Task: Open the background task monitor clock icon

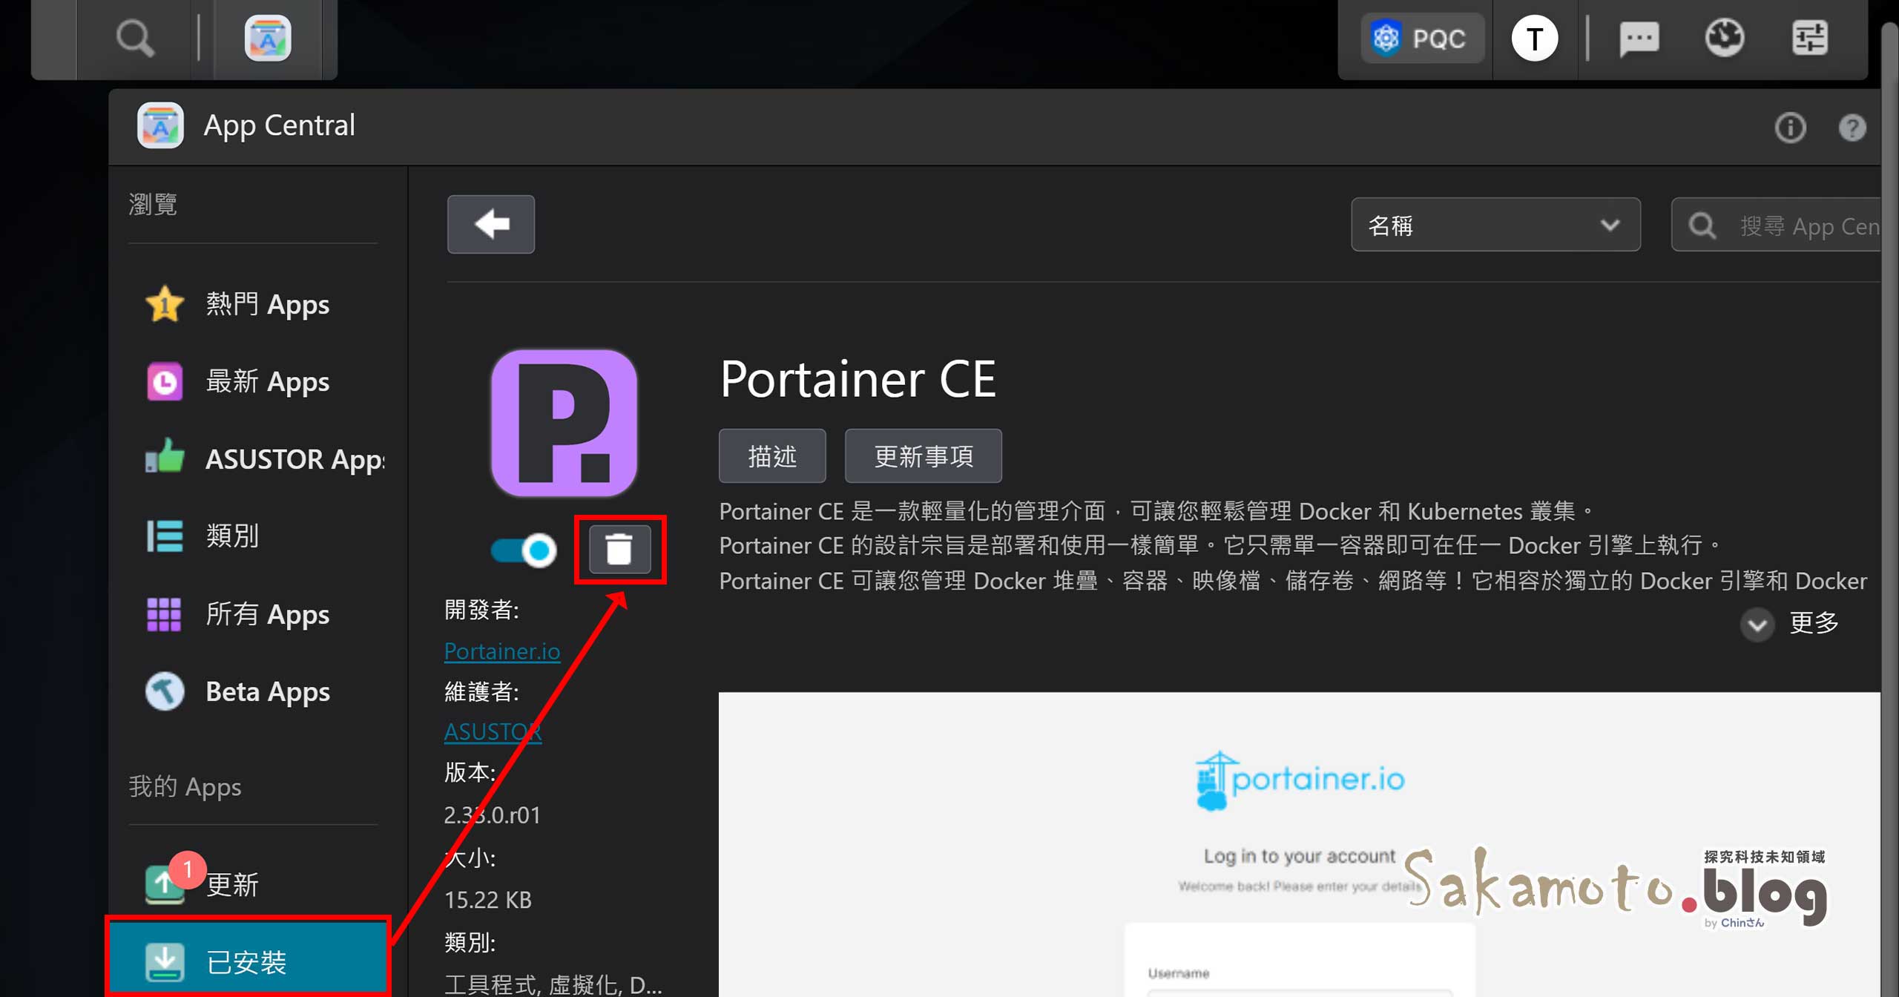Action: pyautogui.click(x=1725, y=38)
